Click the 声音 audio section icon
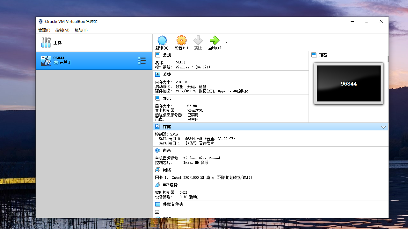 [x=157, y=150]
